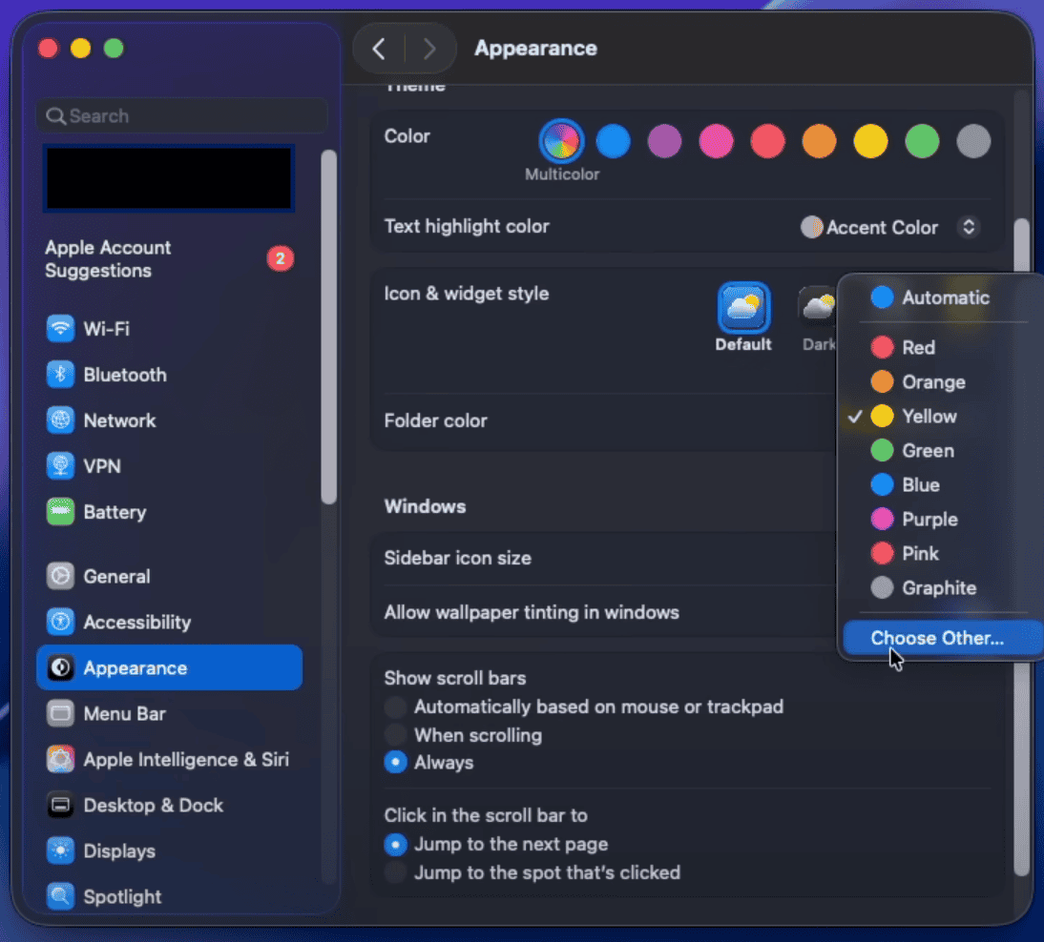This screenshot has height=942, width=1044.
Task: Click the sidebar vertical scrollbar
Action: (x=328, y=327)
